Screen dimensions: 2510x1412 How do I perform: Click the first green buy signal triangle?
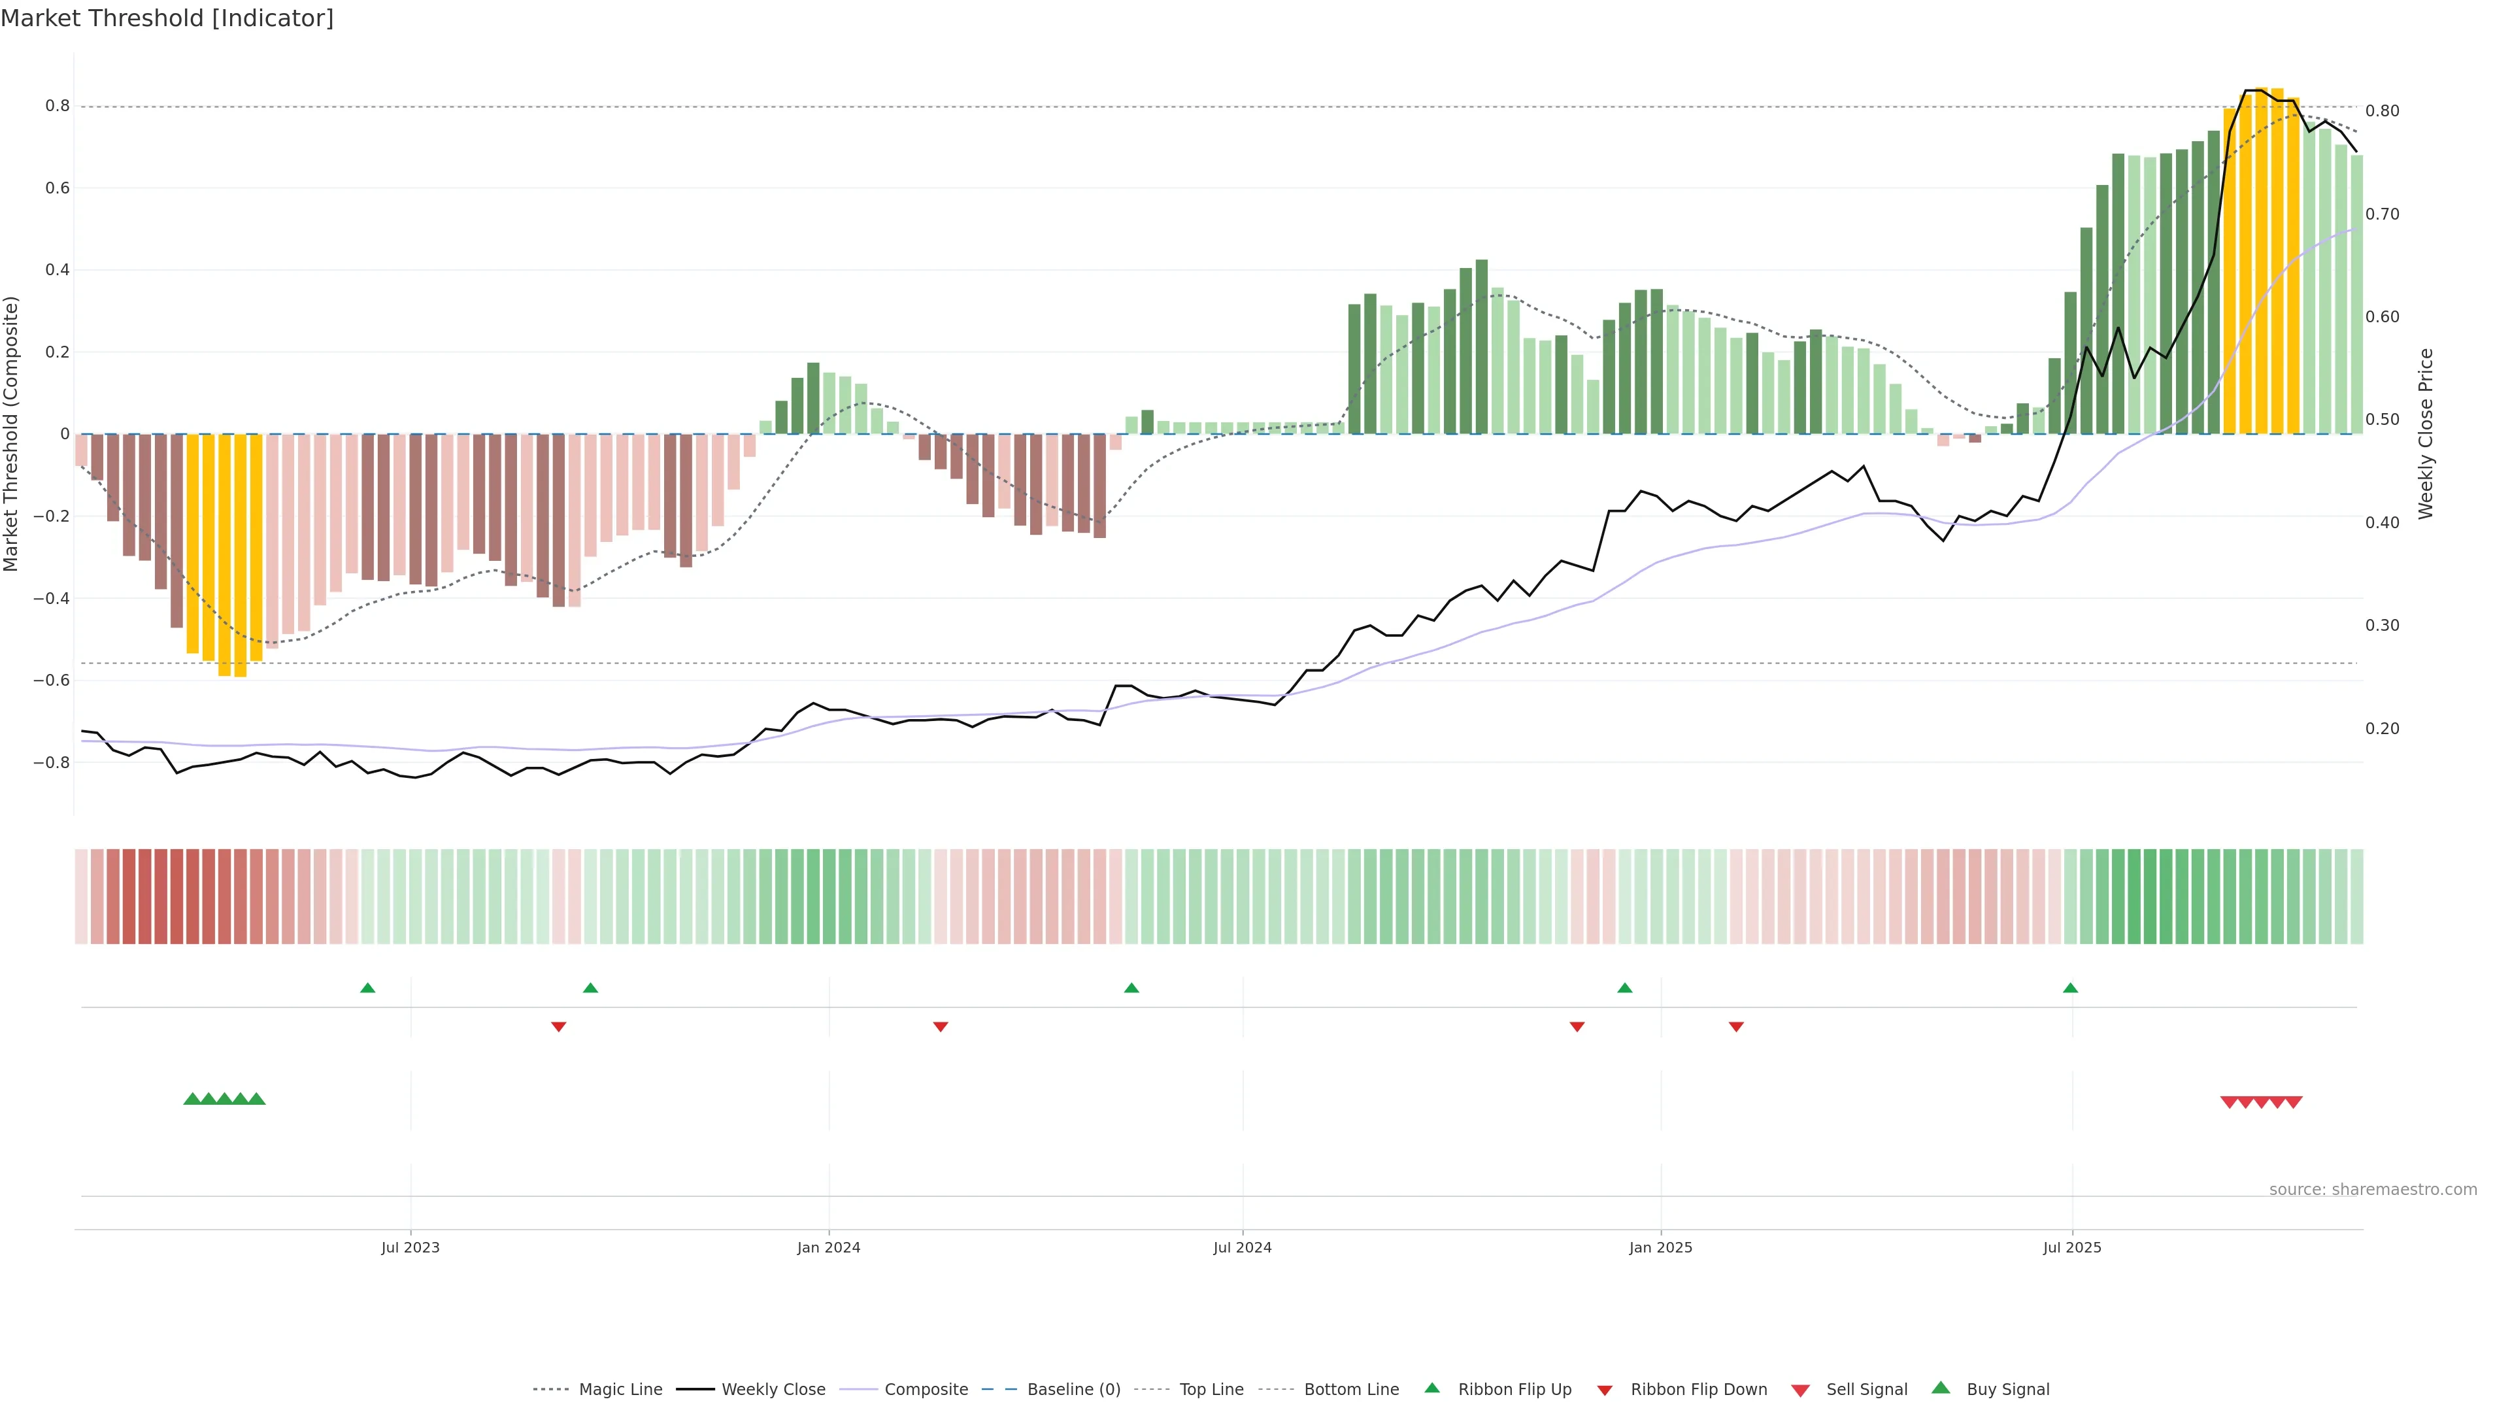(192, 1098)
